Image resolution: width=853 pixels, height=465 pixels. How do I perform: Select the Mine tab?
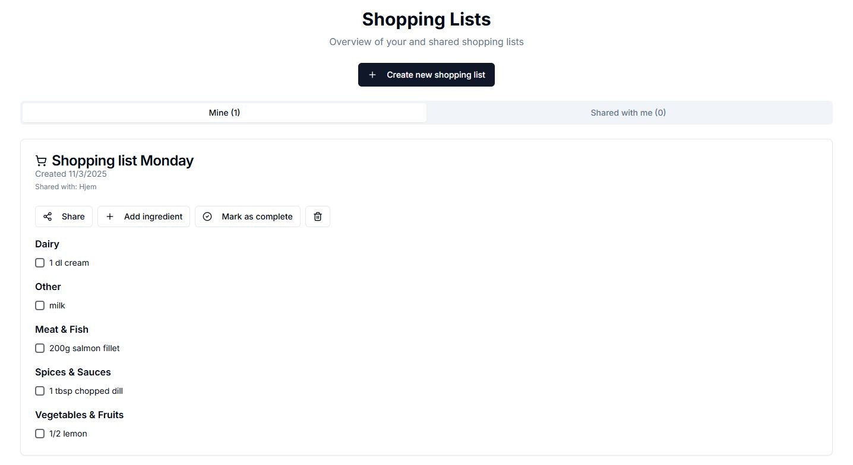(x=224, y=112)
